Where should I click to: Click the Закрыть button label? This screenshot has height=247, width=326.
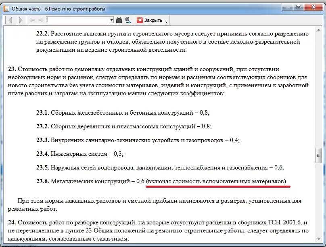click(x=153, y=20)
